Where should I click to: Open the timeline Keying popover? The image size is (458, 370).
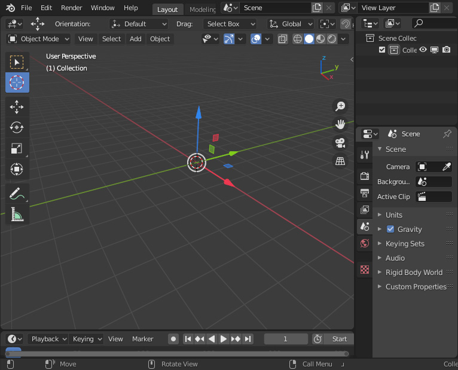pos(86,339)
